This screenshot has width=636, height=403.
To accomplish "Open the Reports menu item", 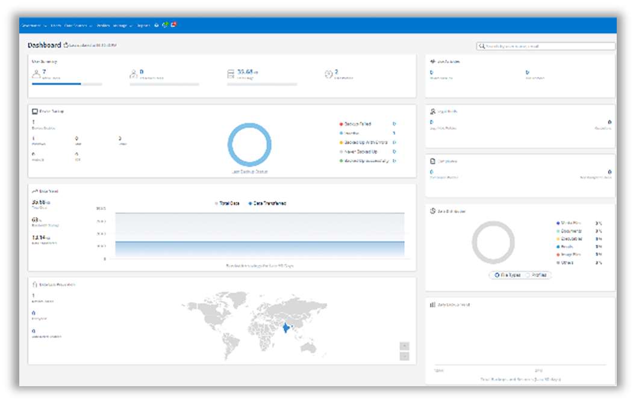I will tap(142, 25).
